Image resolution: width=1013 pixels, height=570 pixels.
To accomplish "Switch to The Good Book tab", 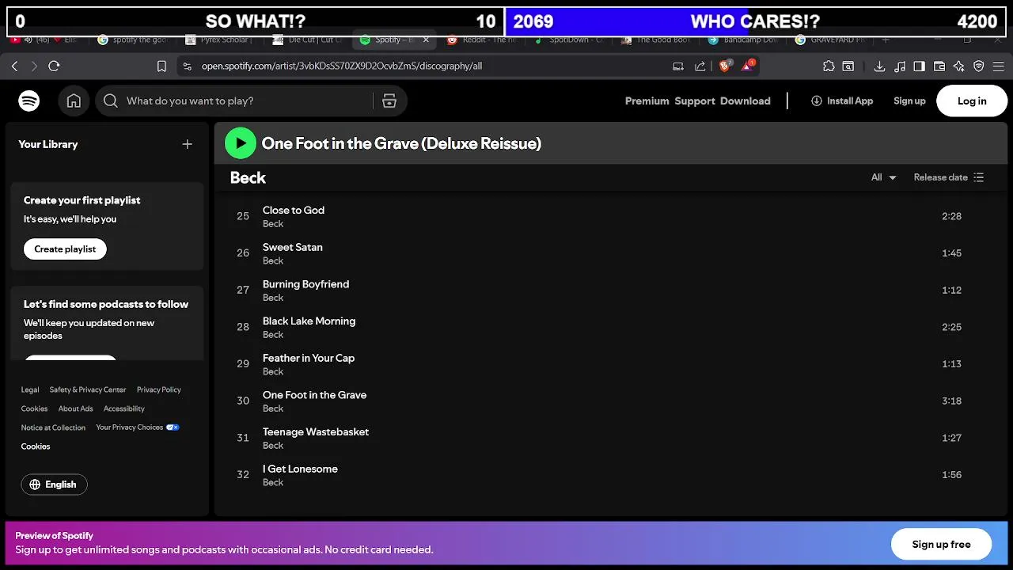I will [x=657, y=40].
